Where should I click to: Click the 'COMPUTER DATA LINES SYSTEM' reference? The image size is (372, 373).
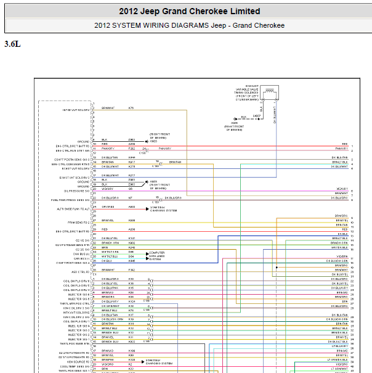pyautogui.click(x=157, y=256)
